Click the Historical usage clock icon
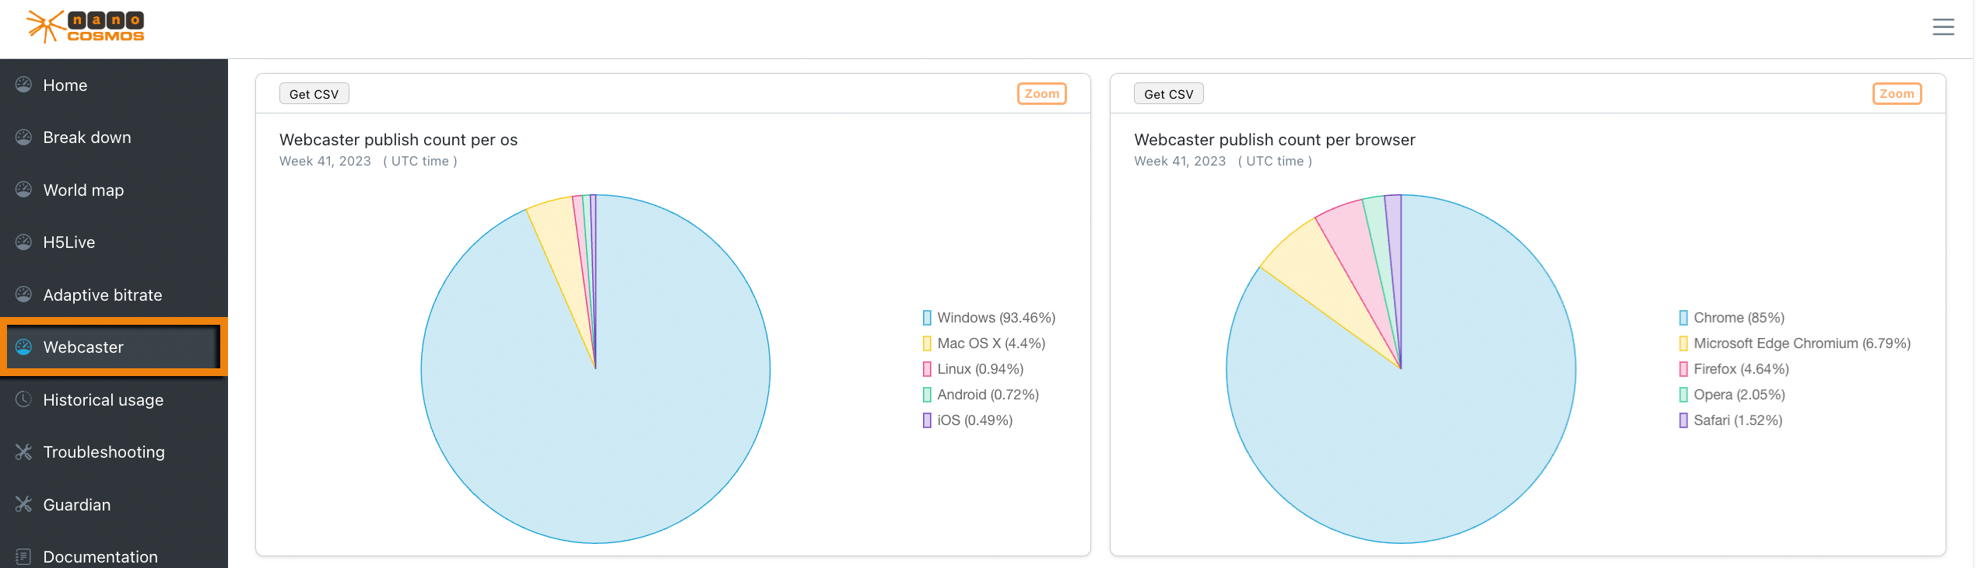The width and height of the screenshot is (1976, 568). [23, 399]
